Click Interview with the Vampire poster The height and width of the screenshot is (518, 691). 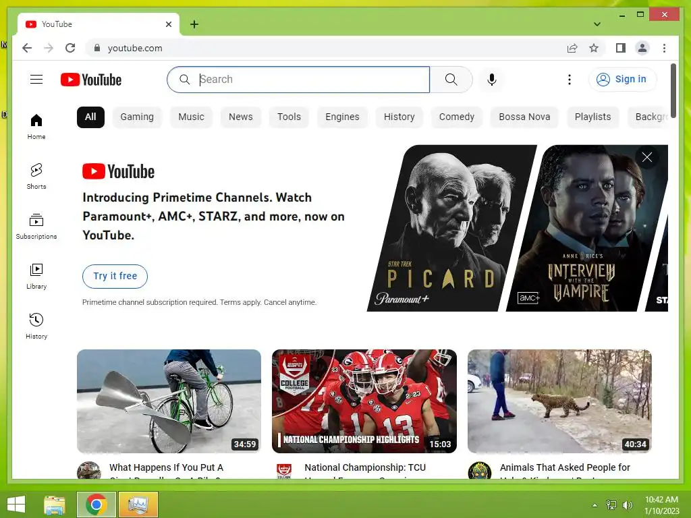click(x=586, y=228)
